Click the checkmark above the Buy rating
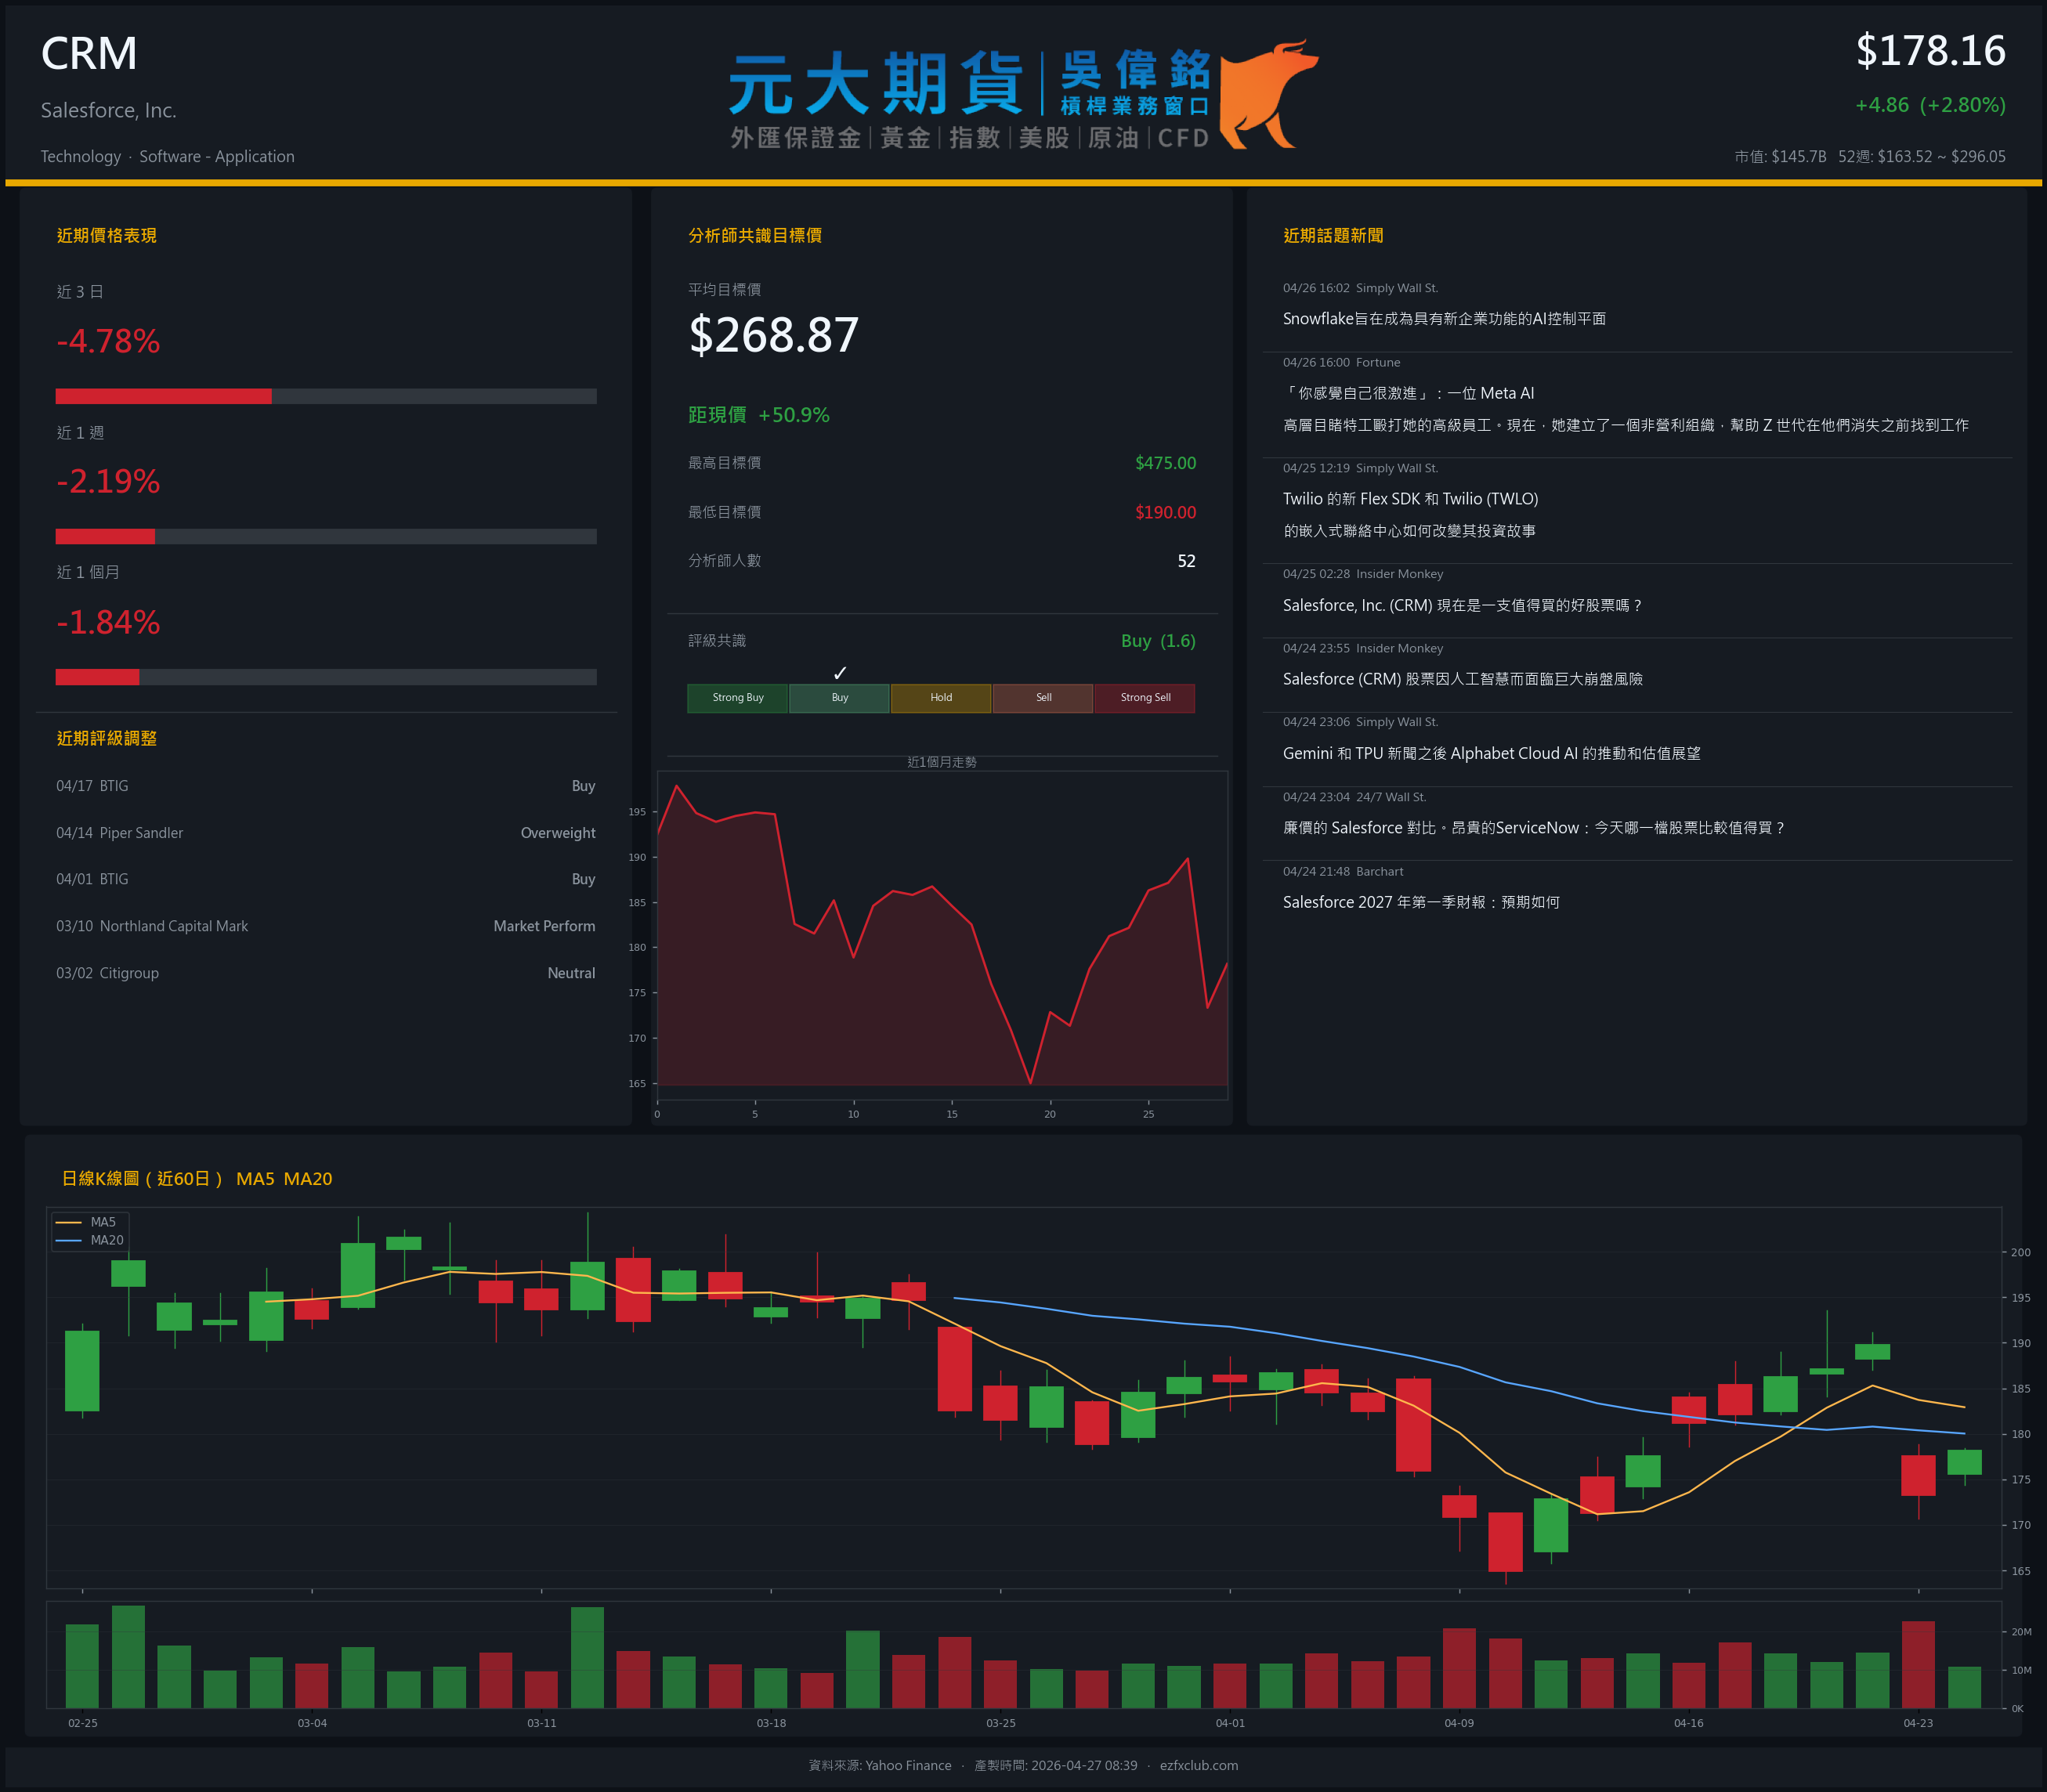The height and width of the screenshot is (1792, 2047). tap(840, 673)
